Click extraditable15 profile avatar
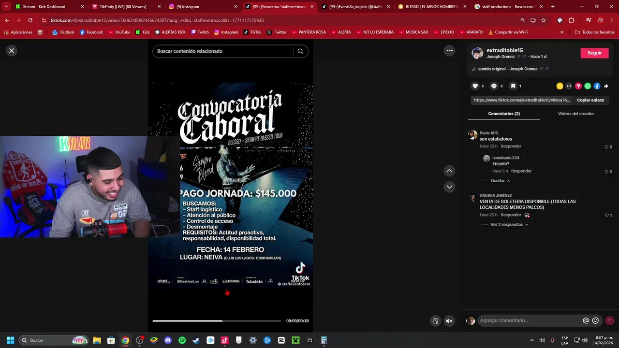This screenshot has width=619, height=348. (477, 53)
